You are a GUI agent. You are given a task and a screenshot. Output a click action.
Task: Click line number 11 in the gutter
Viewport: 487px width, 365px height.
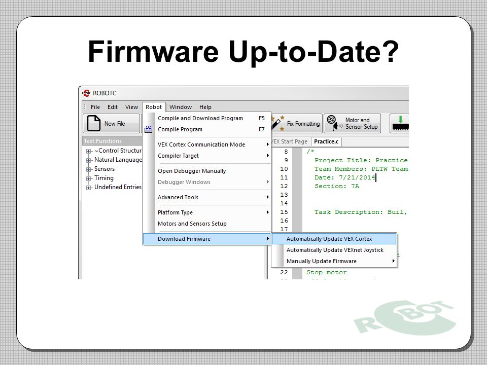coord(284,177)
